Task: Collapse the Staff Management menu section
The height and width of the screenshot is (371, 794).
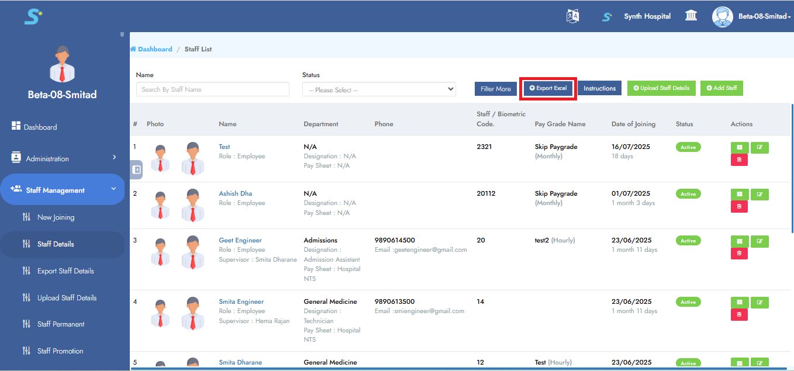Action: (x=115, y=189)
